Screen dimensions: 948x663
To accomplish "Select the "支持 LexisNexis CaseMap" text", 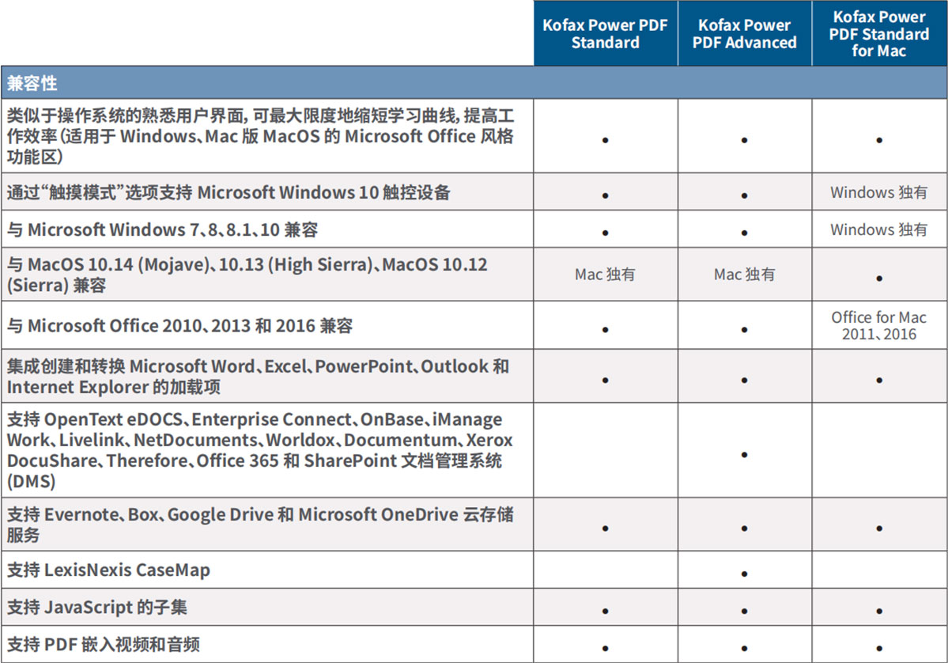I will 108,570.
